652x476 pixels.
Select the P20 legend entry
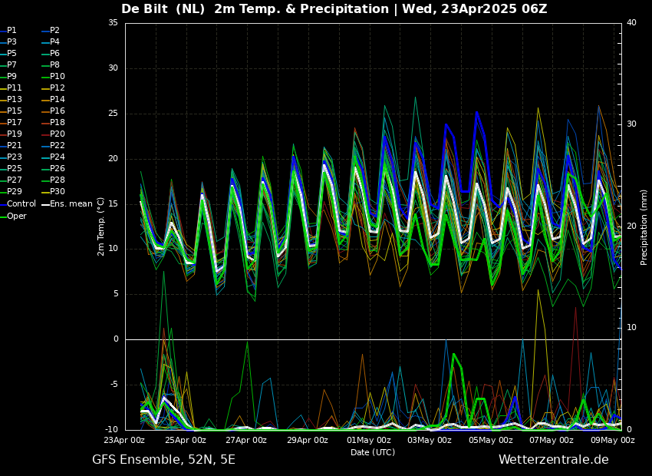[58, 134]
